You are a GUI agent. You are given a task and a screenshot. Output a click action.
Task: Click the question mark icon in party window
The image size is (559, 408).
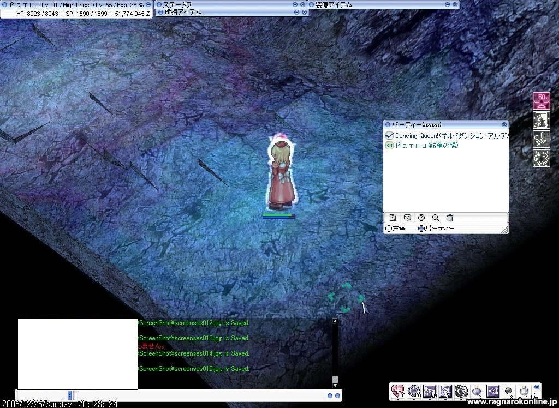pos(421,218)
